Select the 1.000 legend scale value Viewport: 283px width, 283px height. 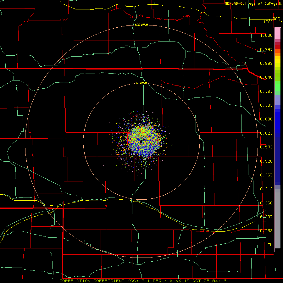(x=266, y=35)
